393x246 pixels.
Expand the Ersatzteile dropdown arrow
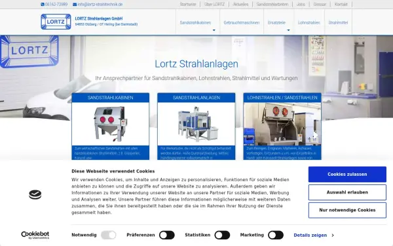click(x=288, y=30)
